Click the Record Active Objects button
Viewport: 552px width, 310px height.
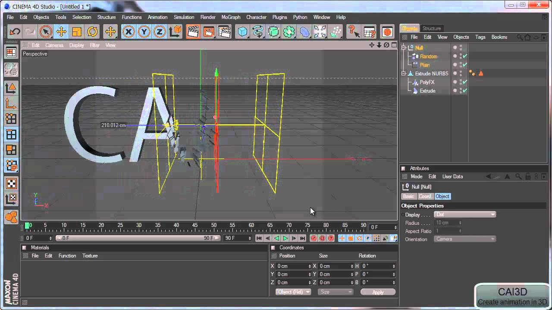pos(314,238)
